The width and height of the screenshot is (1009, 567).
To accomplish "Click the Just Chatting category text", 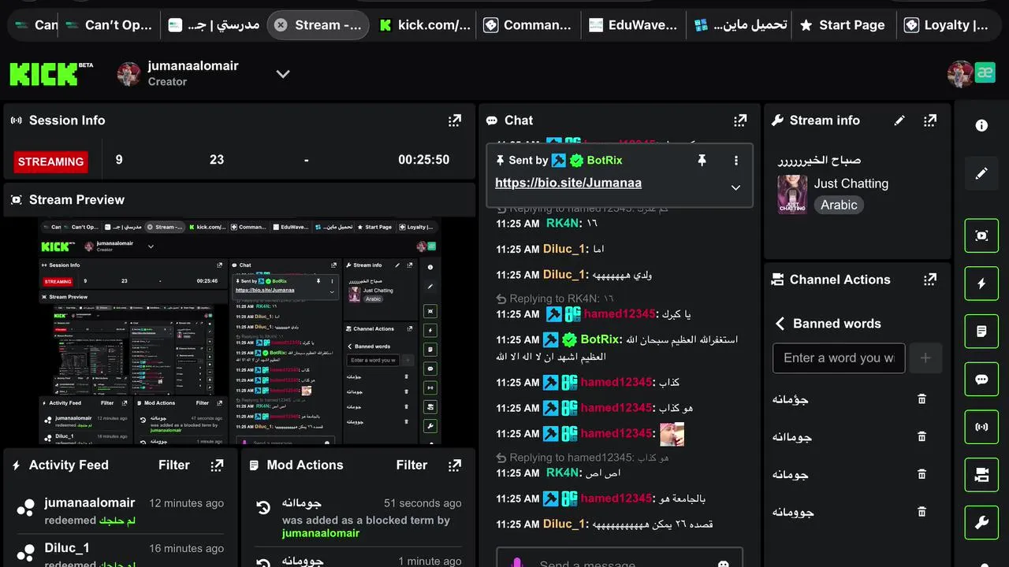I will (851, 183).
